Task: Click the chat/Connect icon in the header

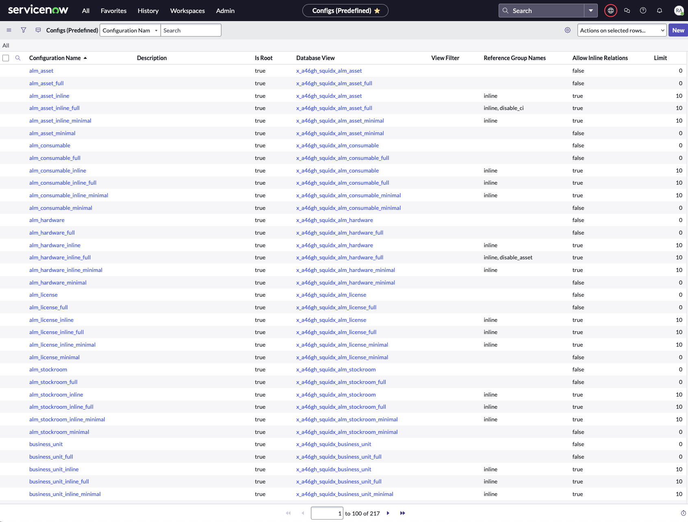Action: [627, 11]
